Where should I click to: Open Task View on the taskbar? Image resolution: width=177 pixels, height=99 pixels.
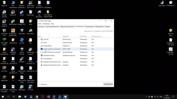pyautogui.click(x=14, y=97)
